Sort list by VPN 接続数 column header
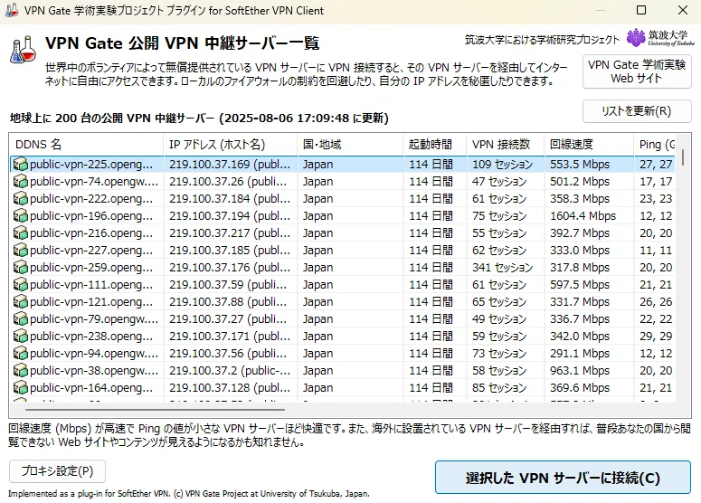The height and width of the screenshot is (503, 701). click(506, 145)
